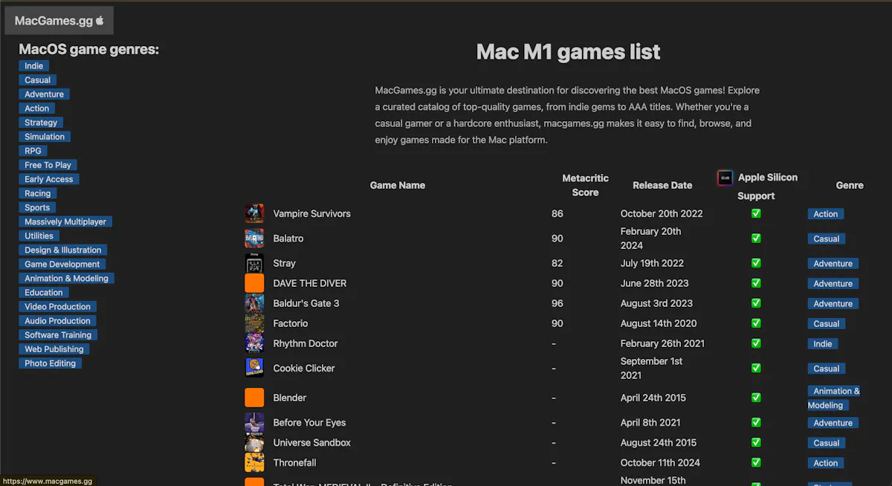892x486 pixels.
Task: Select Adventure genre in sidebar
Action: 45,94
